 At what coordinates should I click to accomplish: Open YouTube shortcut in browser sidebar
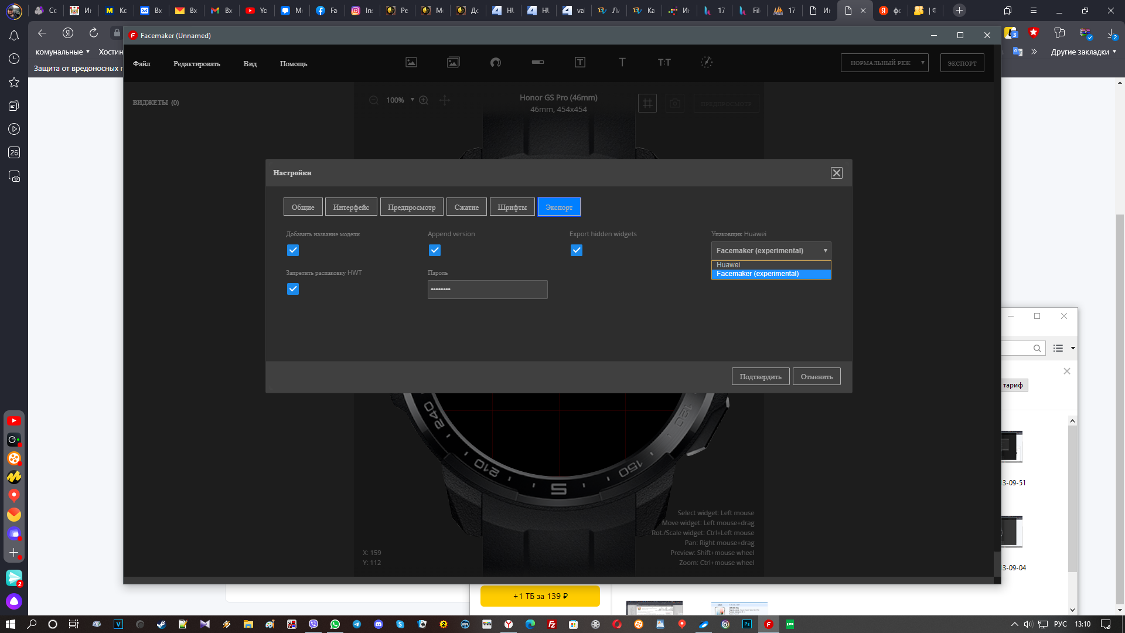(x=14, y=421)
